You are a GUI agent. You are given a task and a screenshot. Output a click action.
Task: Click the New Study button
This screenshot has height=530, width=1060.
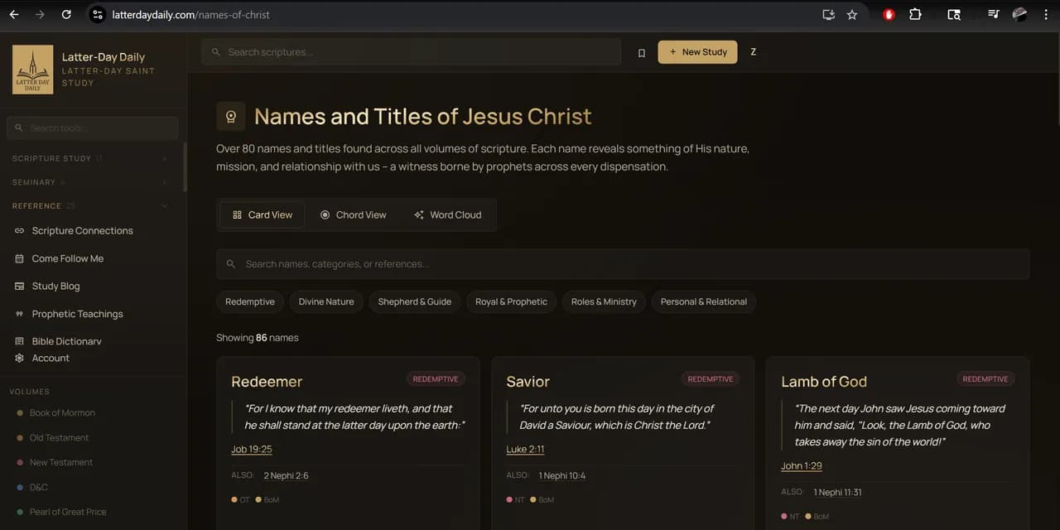(697, 52)
